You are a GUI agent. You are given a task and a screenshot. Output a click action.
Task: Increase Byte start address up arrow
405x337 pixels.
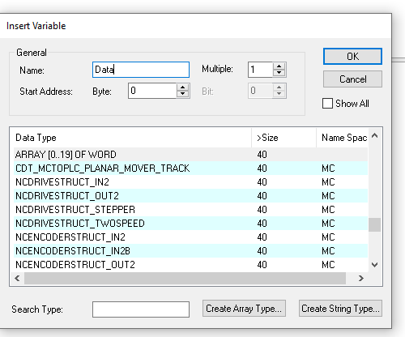click(183, 87)
